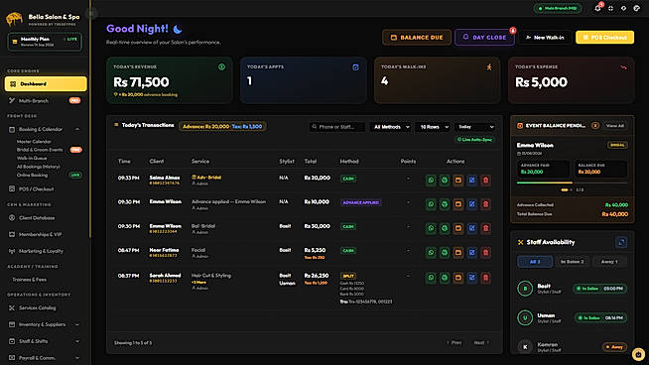The height and width of the screenshot is (365, 649).
Task: Go to Next page of transactions
Action: click(x=481, y=343)
